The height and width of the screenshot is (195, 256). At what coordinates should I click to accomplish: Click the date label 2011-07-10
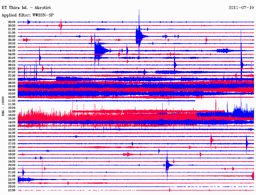click(241, 8)
